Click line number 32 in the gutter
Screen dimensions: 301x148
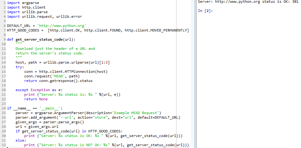pyautogui.click(x=4, y=145)
